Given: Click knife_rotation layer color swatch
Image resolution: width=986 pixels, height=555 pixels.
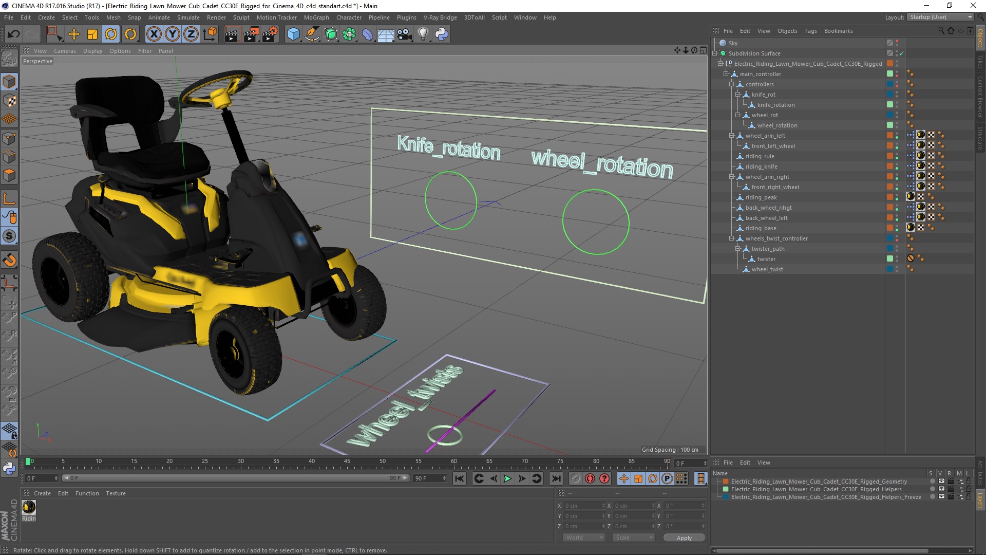Looking at the screenshot, I should click(x=890, y=105).
